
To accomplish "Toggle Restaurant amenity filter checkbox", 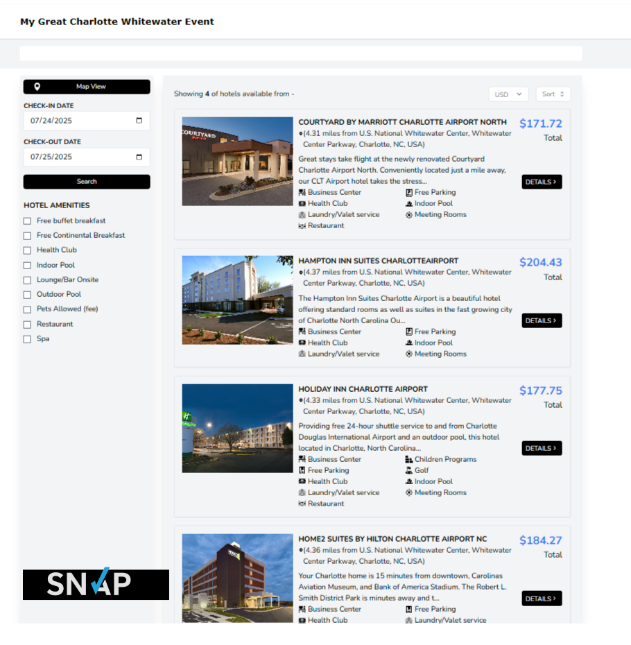I will [27, 325].
